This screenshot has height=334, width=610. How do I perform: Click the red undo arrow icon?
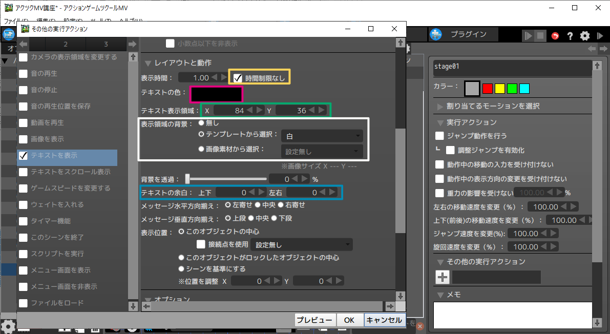click(555, 36)
